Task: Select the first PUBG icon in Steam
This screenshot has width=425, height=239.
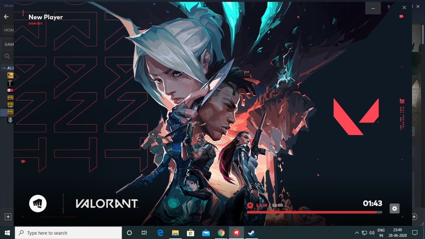Action: (x=10, y=98)
